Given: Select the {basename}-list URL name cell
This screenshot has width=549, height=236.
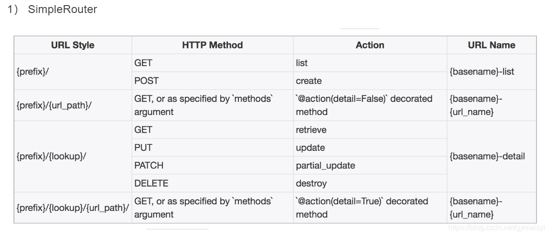Looking at the screenshot, I should click(x=492, y=72).
